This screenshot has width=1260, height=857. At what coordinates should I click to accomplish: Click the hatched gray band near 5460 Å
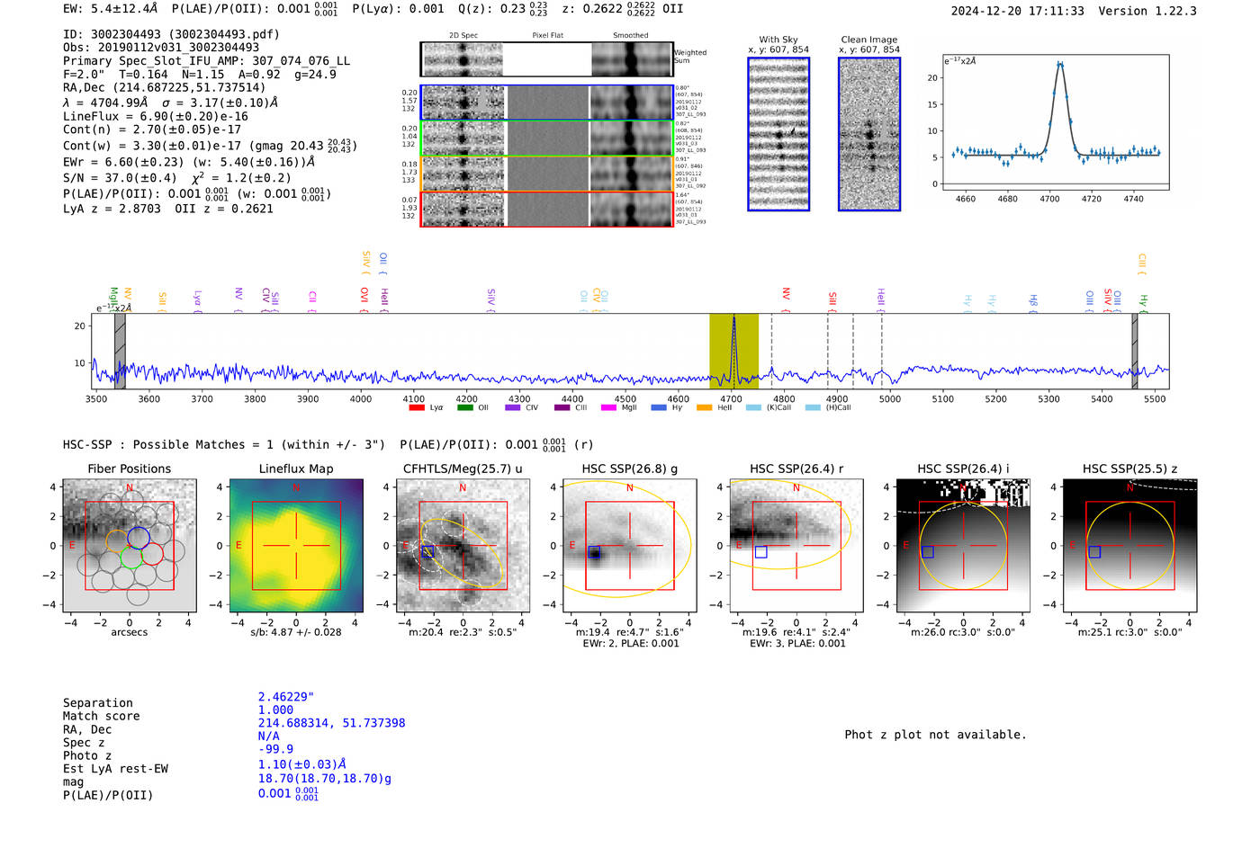point(1135,351)
